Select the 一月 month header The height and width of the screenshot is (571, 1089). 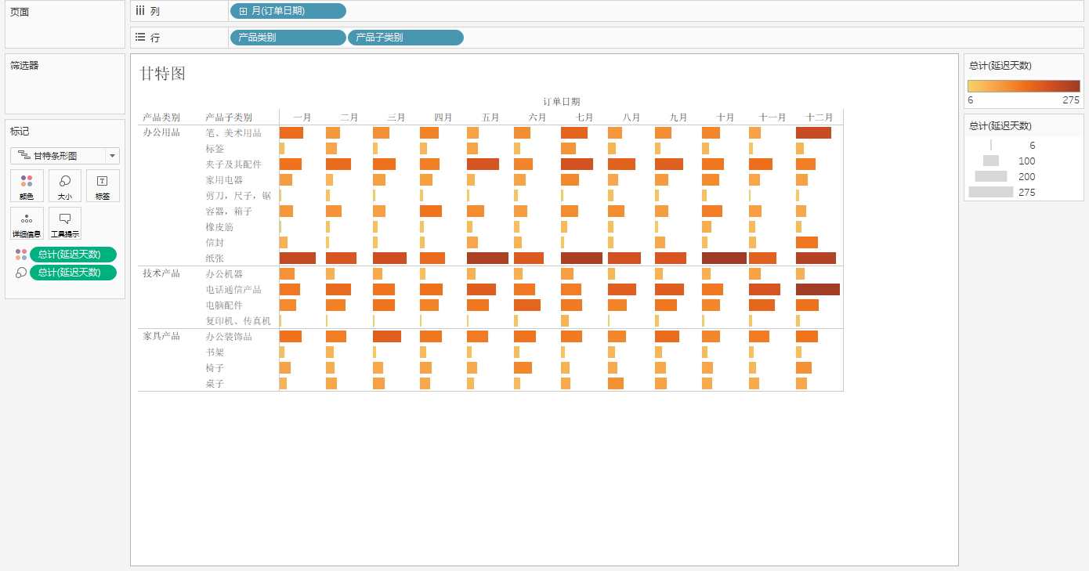coord(302,117)
